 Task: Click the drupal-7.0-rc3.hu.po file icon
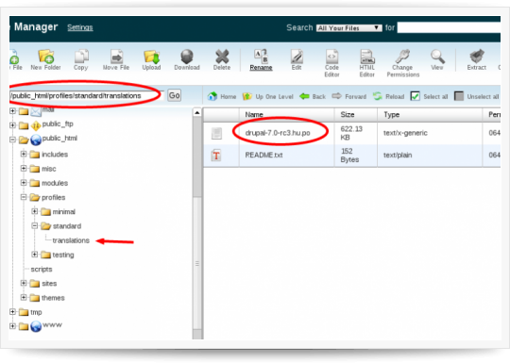pyautogui.click(x=216, y=133)
